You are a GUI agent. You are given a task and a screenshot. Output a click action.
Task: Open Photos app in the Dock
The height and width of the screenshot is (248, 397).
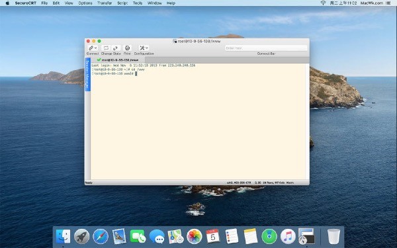point(194,236)
